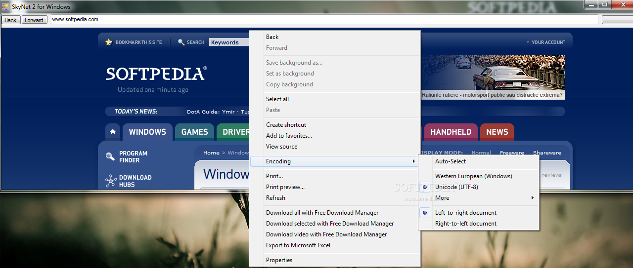Image resolution: width=633 pixels, height=268 pixels.
Task: Open the home icon tab
Action: [113, 132]
